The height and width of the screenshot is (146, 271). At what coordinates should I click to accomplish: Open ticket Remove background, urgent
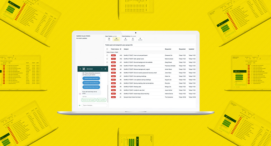coord(137,69)
